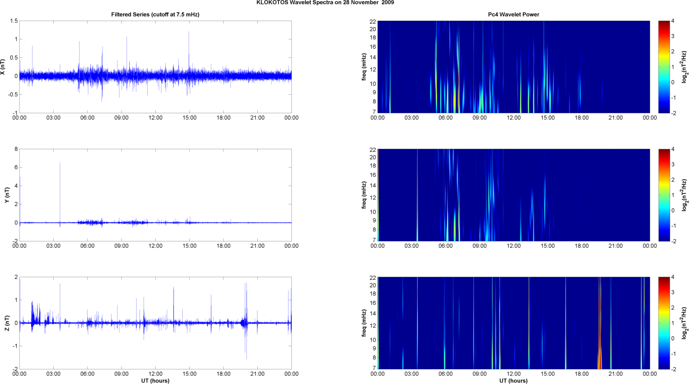Click the 12:00 tick under X time series

pos(155,118)
